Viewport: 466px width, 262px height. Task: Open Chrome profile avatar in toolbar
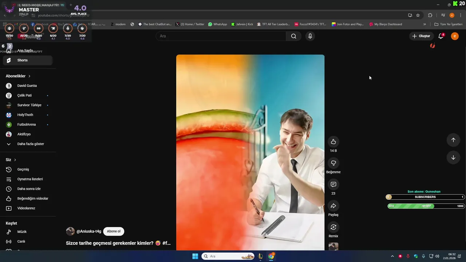click(452, 15)
